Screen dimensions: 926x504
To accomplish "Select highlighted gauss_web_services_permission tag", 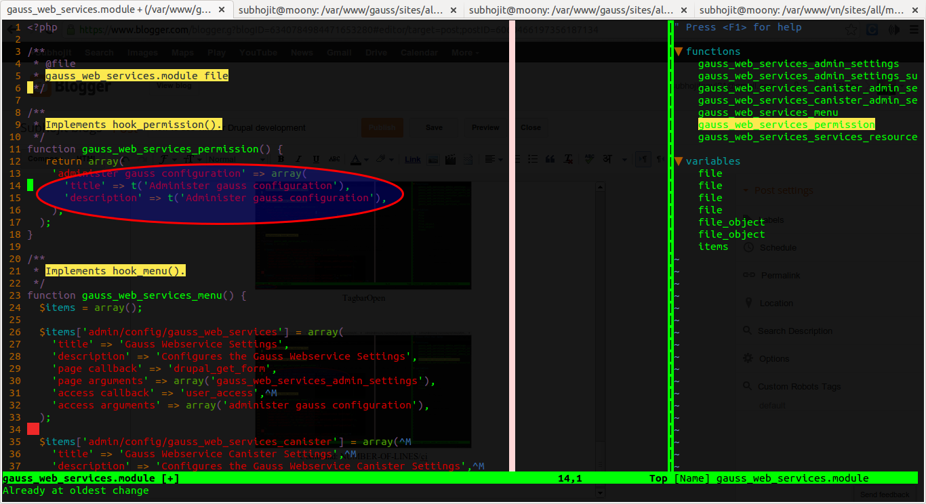I will pos(786,125).
